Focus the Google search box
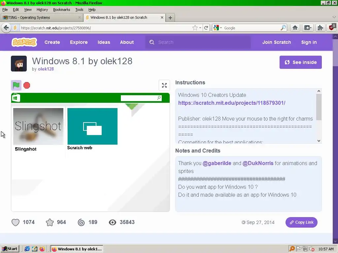This screenshot has height=253, width=338. click(x=251, y=28)
